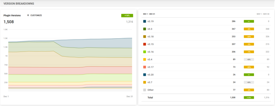Click the v3.16 green color swatch
Screen dimensions: 275x106
coord(144,52)
